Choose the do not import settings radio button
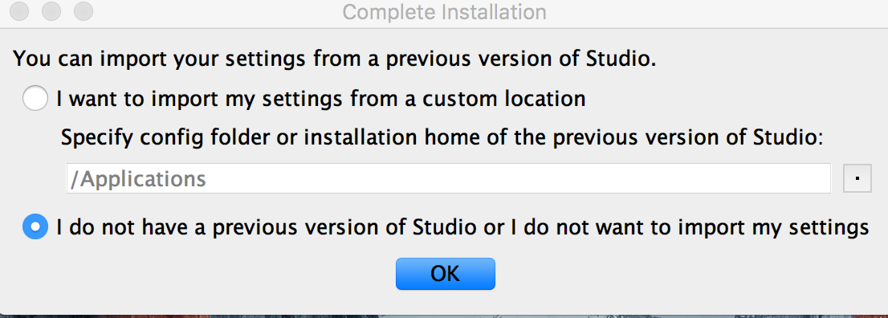The height and width of the screenshot is (318, 888). tap(35, 226)
